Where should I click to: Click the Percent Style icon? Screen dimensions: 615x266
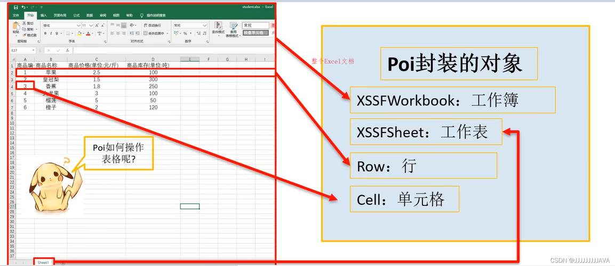point(185,33)
